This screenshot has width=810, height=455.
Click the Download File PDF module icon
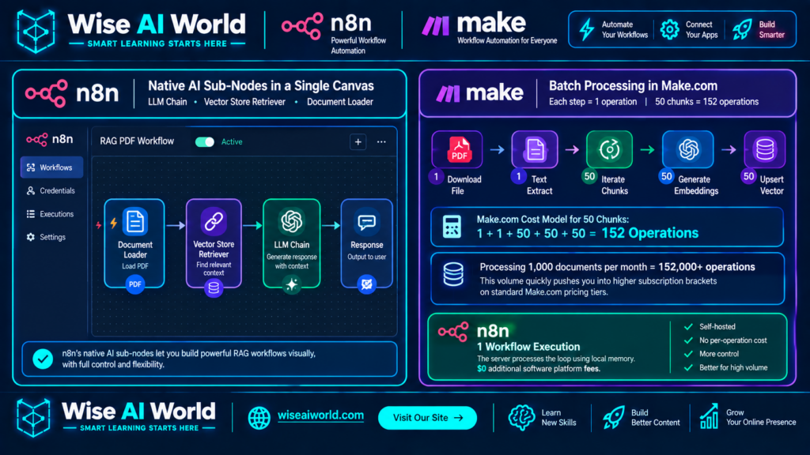pos(457,149)
